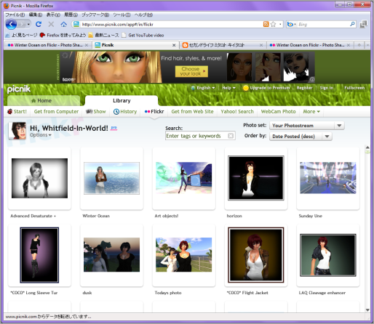The height and width of the screenshot is (324, 374).
Task: Click the page icon in address bar
Action: (76, 24)
